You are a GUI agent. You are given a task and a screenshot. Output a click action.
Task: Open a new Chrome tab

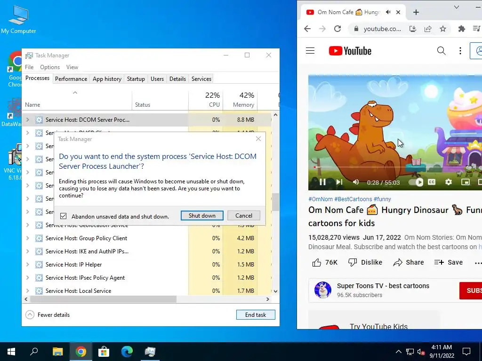coord(416,12)
